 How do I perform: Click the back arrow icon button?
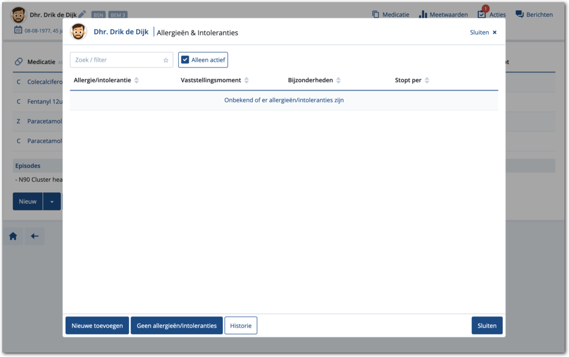pos(34,237)
